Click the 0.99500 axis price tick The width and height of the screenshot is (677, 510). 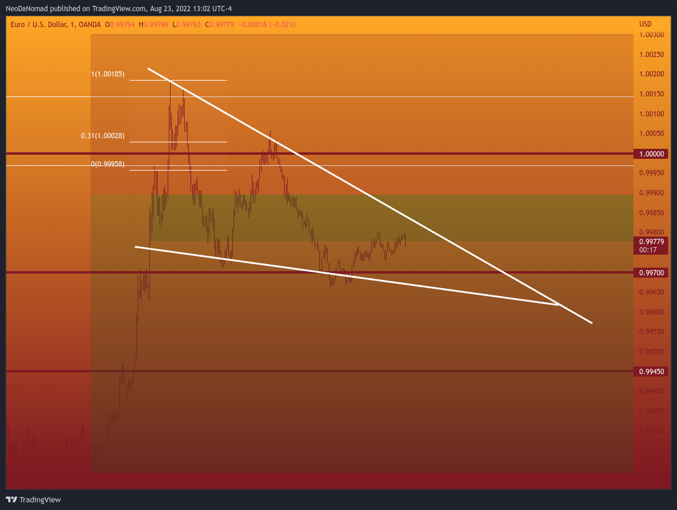[x=652, y=352]
